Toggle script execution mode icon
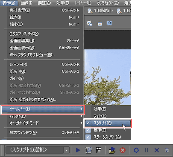173x157 pixels. point(99,150)
